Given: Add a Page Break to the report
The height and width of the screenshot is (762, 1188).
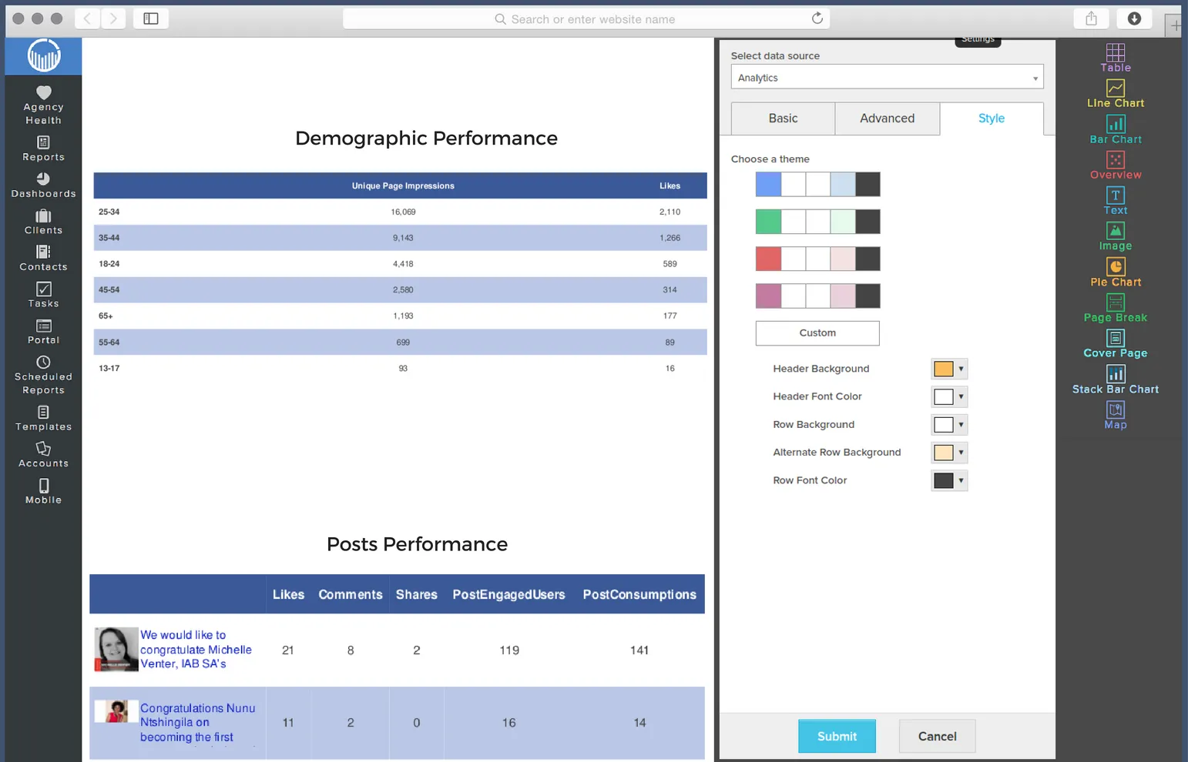Looking at the screenshot, I should (x=1115, y=309).
